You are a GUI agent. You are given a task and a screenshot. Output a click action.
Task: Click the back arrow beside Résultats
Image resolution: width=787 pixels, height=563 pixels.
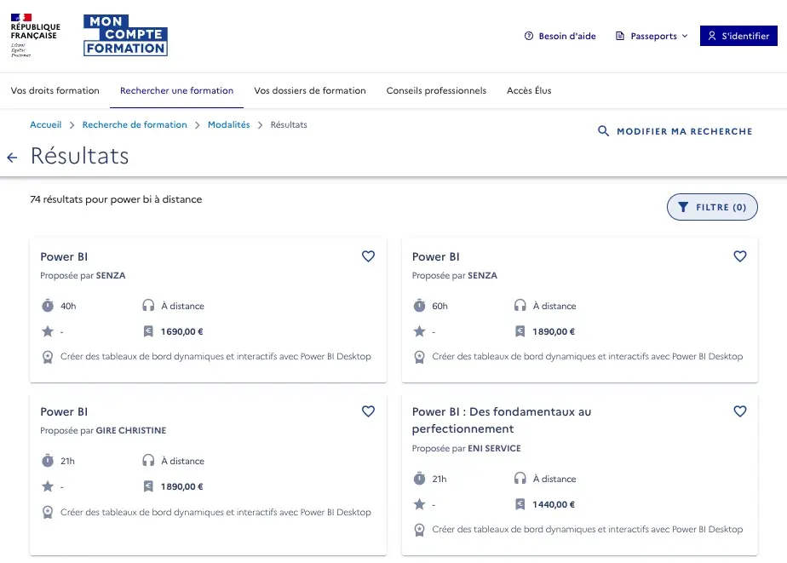(12, 158)
